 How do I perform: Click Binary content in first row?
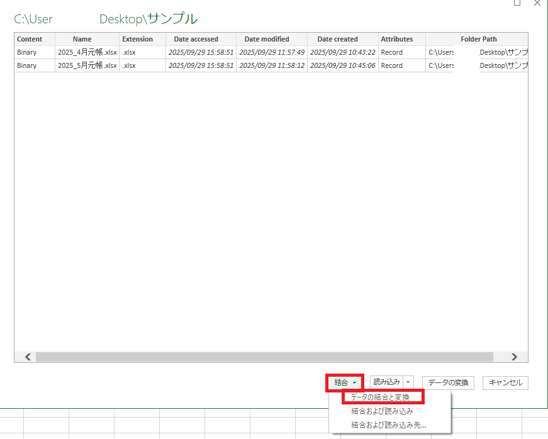tap(27, 52)
